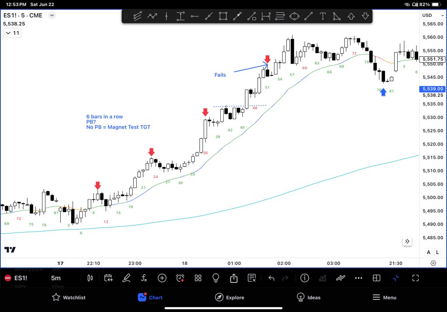This screenshot has height=312, width=447.
Task: Select the rectangle drawing tool
Action: (x=223, y=17)
